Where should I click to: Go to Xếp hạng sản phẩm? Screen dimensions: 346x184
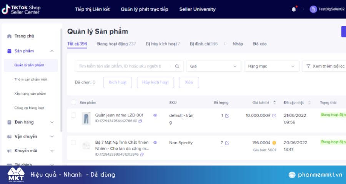(30, 94)
